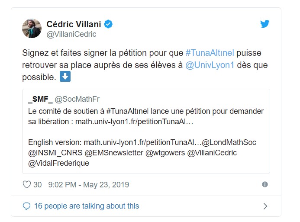Open the @VillaniCedric handle
The height and width of the screenshot is (222, 300).
pos(71,34)
